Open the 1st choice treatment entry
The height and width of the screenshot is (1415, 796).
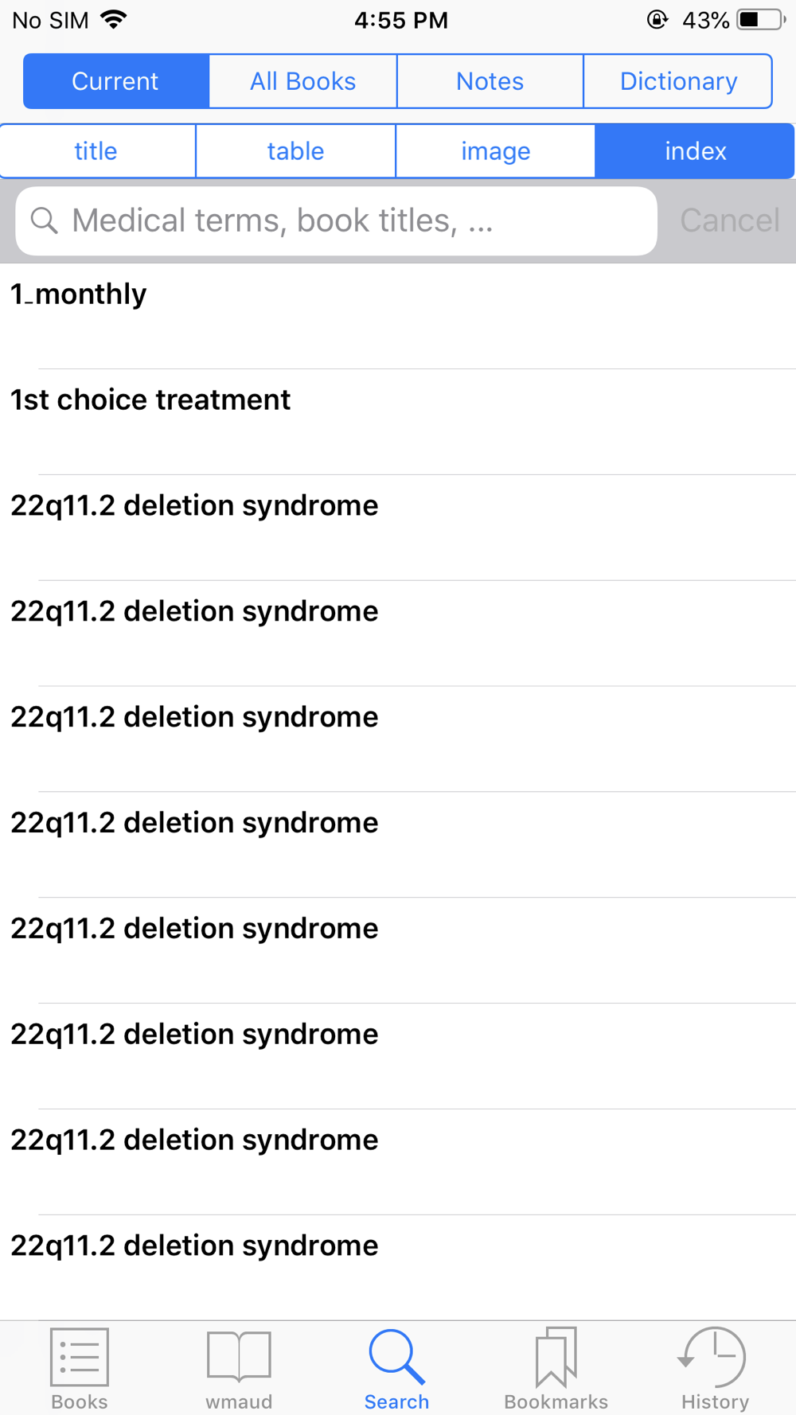click(398, 422)
